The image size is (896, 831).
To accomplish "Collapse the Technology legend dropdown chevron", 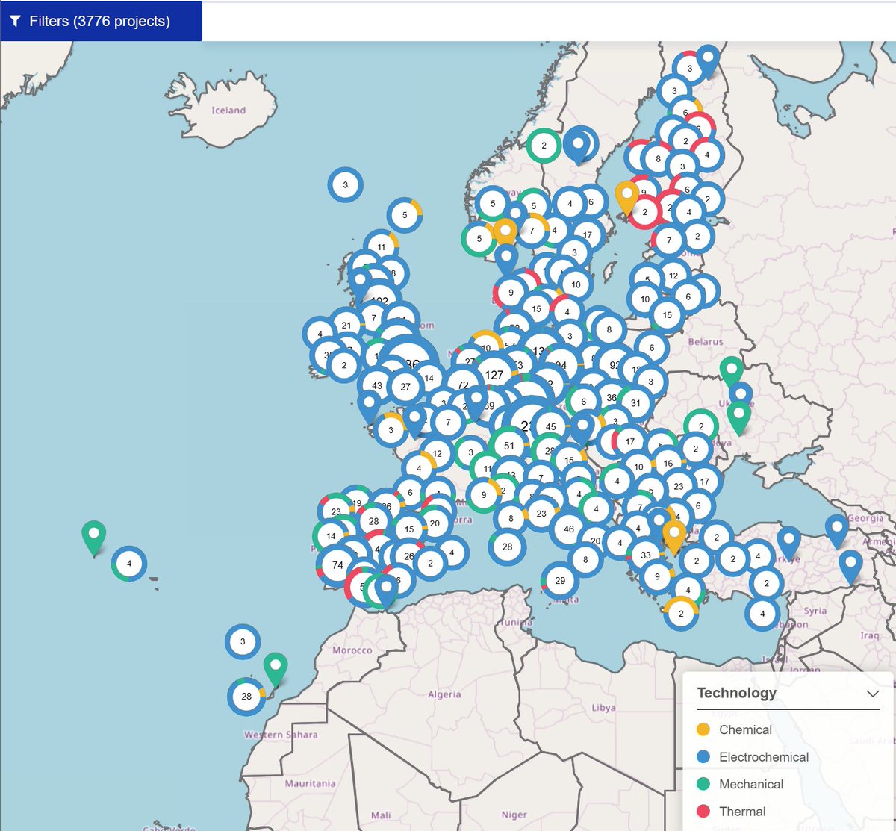I will click(872, 694).
